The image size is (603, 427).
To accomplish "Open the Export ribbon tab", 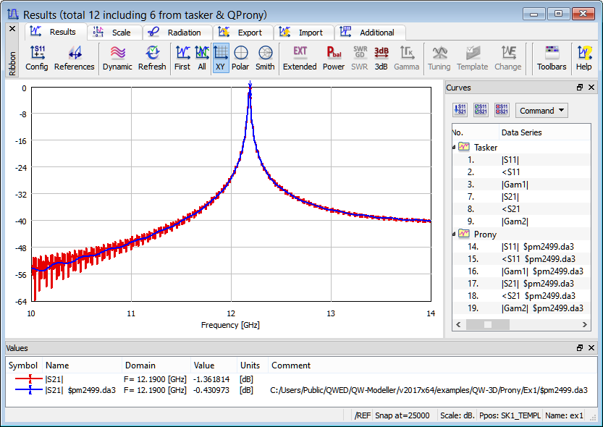I will tap(243, 33).
